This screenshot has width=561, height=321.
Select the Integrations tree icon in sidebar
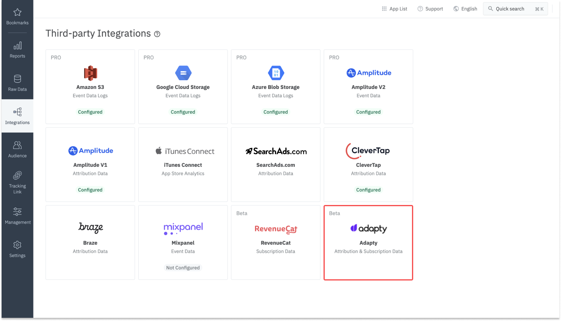(18, 112)
